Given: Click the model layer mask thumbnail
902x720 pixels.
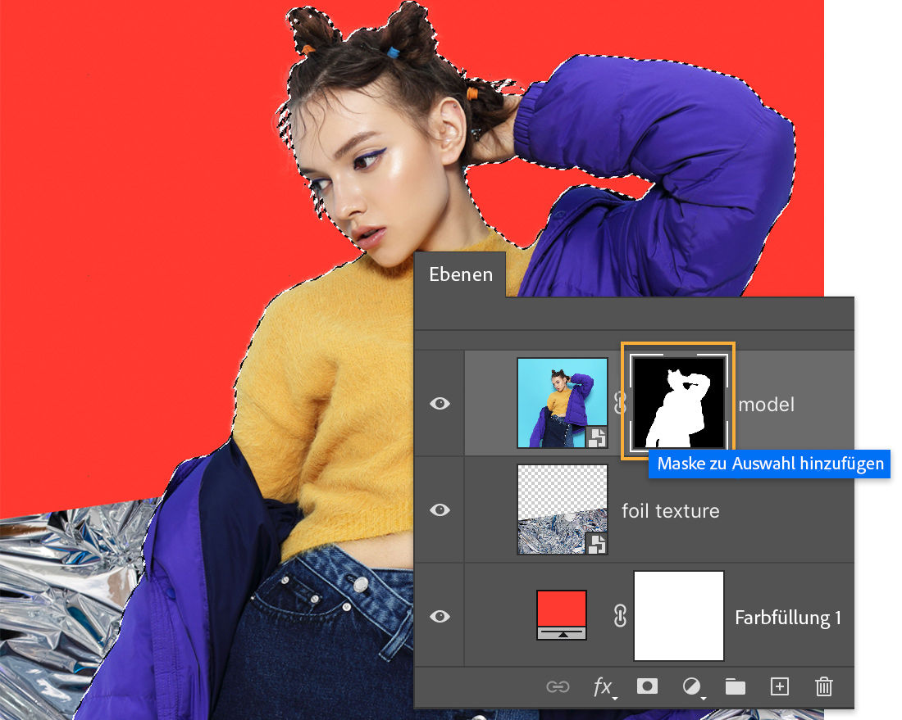Looking at the screenshot, I should pyautogui.click(x=678, y=401).
